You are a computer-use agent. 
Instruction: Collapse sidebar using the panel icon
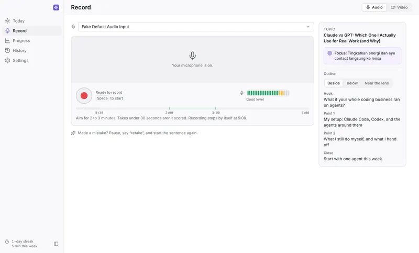[x=56, y=244]
